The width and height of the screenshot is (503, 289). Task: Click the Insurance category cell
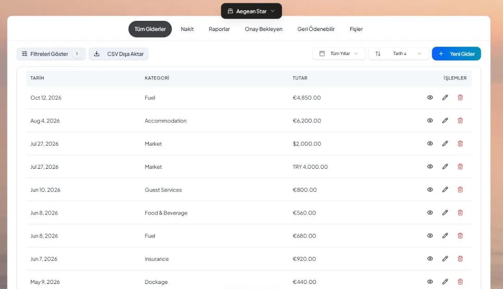point(157,259)
